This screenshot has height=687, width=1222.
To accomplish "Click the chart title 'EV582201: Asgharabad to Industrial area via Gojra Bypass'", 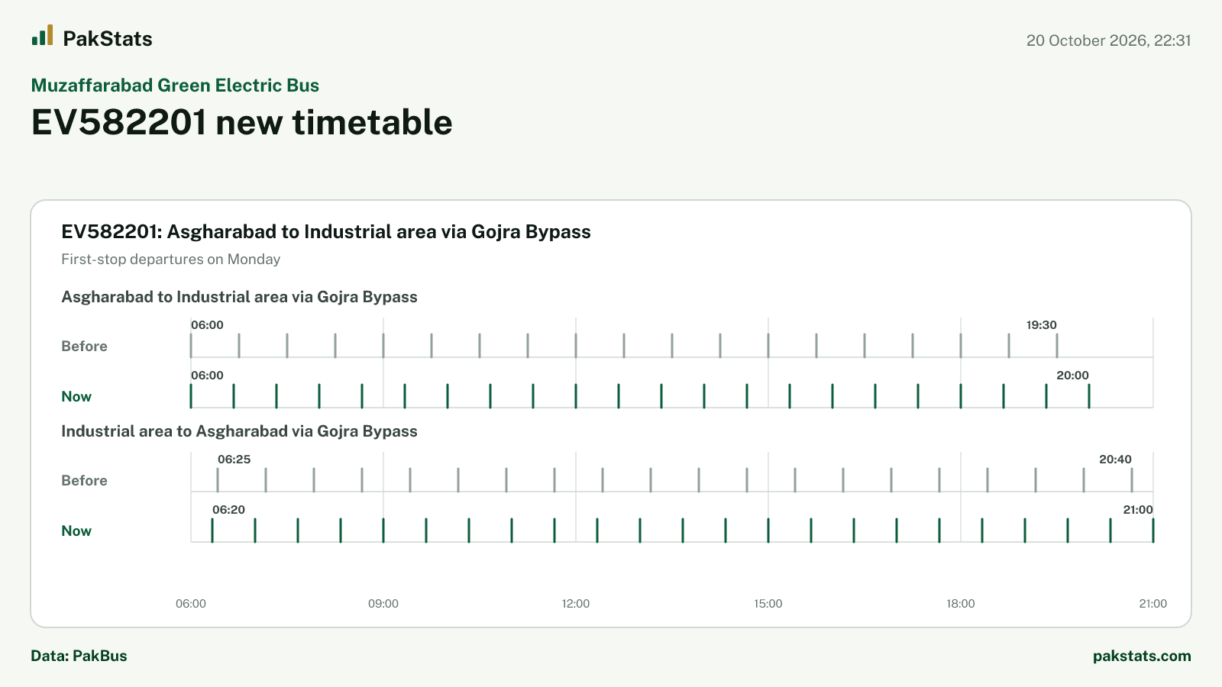I will pyautogui.click(x=326, y=232).
